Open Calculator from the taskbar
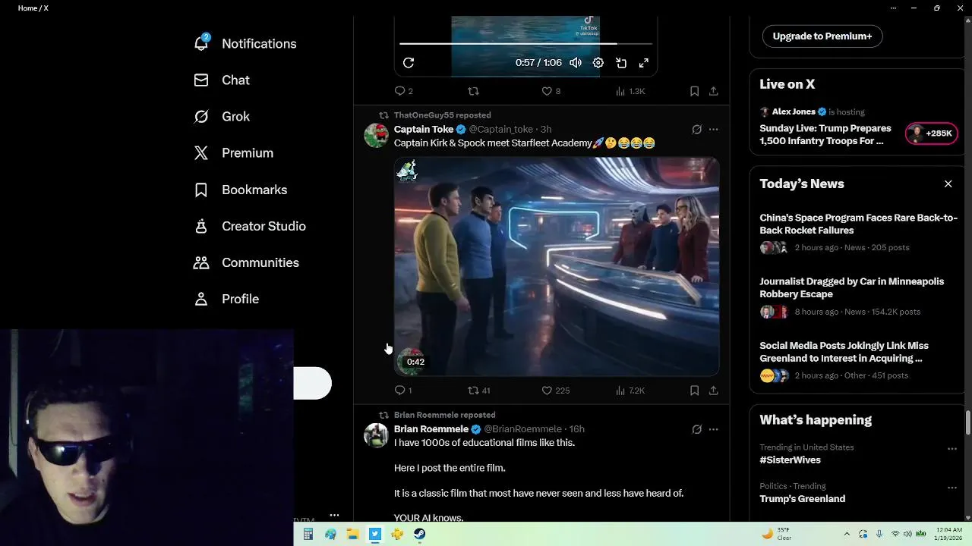The width and height of the screenshot is (972, 546). pyautogui.click(x=308, y=534)
